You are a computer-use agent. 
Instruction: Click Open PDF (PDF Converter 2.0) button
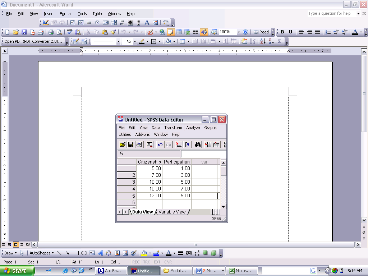click(33, 42)
